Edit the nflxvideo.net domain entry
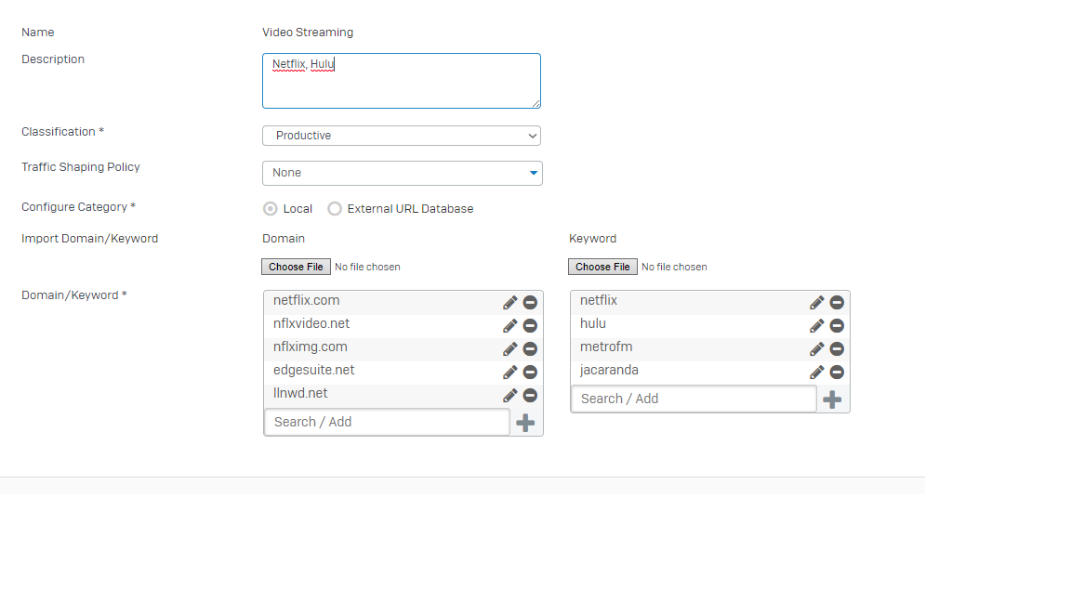Image resolution: width=1071 pixels, height=602 pixels. click(x=510, y=325)
